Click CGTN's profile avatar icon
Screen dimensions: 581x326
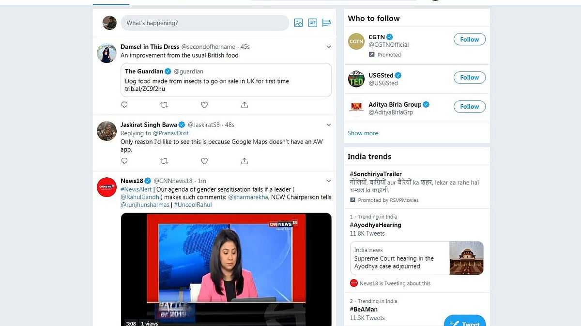(x=356, y=42)
